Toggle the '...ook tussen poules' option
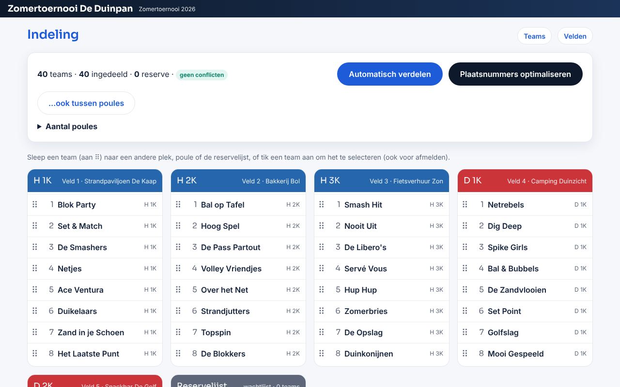Viewport: 620px width, 387px height. [x=86, y=103]
